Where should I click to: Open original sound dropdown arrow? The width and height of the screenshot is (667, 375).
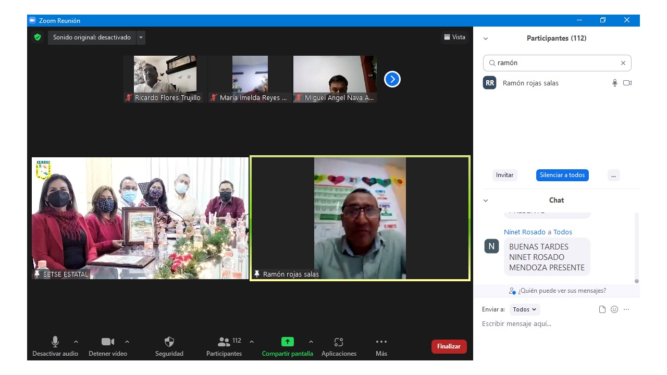coord(141,37)
